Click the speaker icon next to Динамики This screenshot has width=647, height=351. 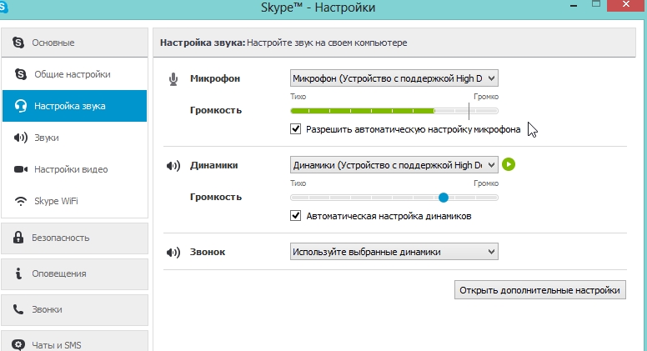[173, 166]
